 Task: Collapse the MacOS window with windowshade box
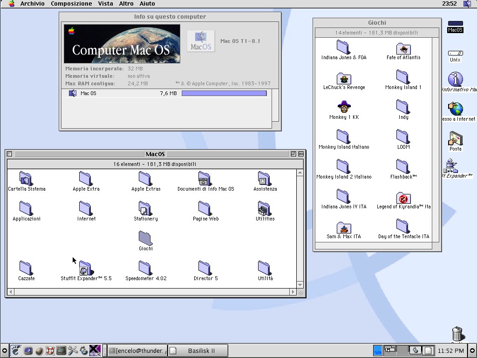(301, 154)
